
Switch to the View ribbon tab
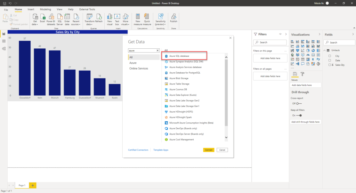pos(59,9)
